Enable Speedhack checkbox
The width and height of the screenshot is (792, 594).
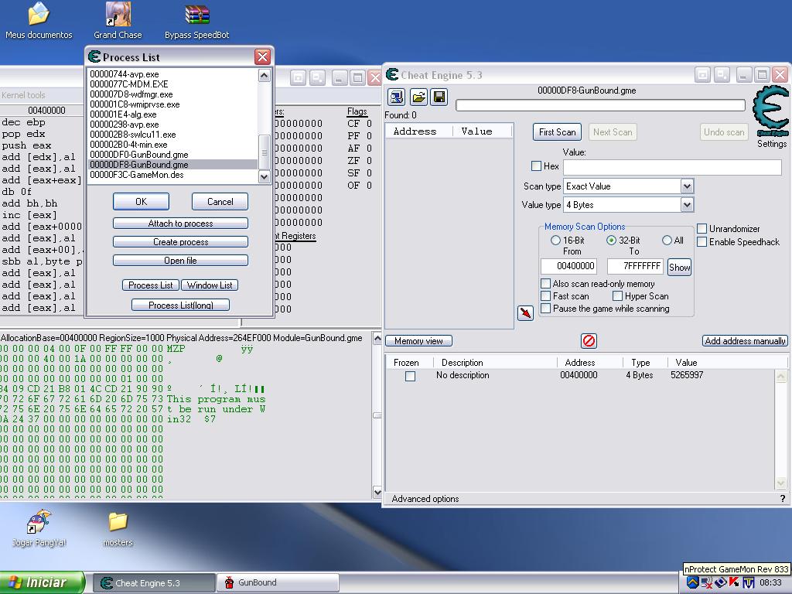tap(702, 241)
